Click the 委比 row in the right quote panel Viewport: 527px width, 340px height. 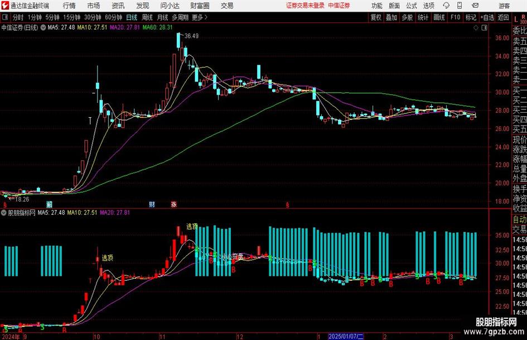click(x=520, y=31)
